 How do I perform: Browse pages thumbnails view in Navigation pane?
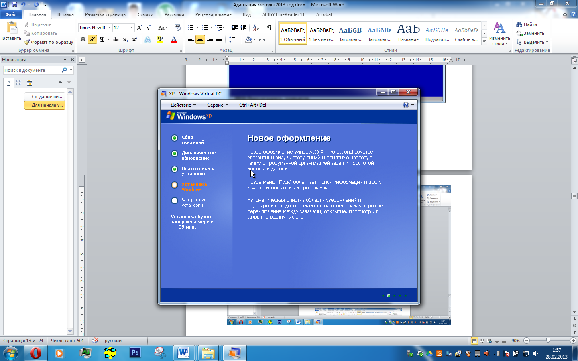[19, 83]
